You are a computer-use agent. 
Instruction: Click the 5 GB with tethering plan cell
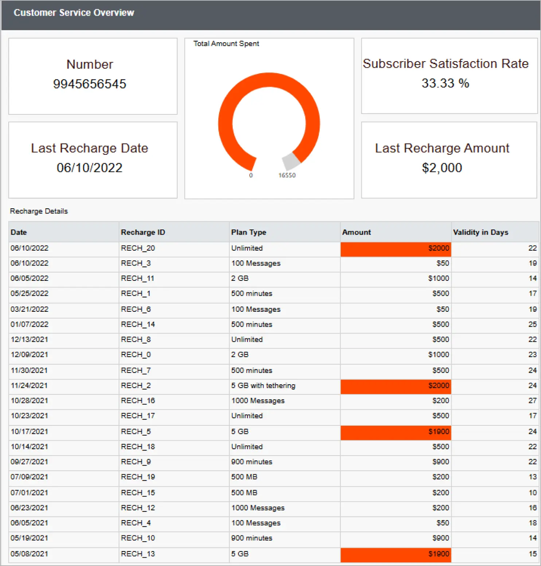tap(263, 386)
